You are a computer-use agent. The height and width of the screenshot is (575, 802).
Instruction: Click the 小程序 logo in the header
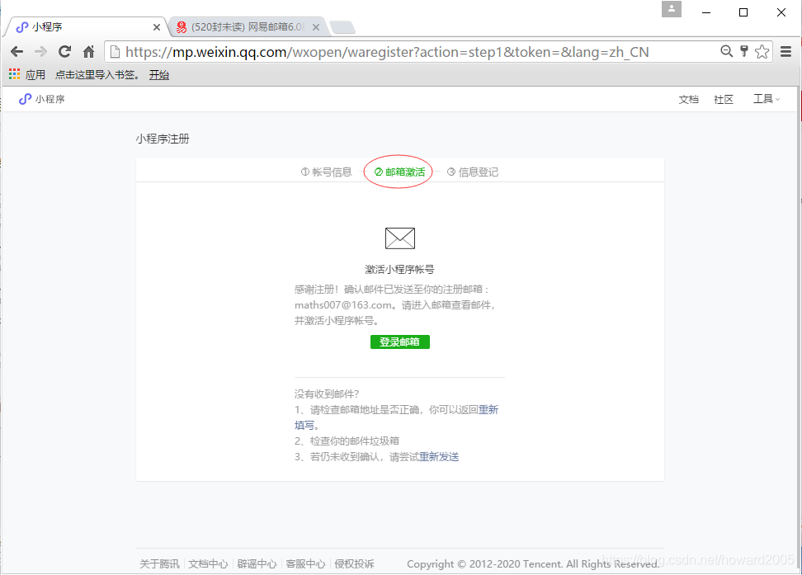point(40,99)
